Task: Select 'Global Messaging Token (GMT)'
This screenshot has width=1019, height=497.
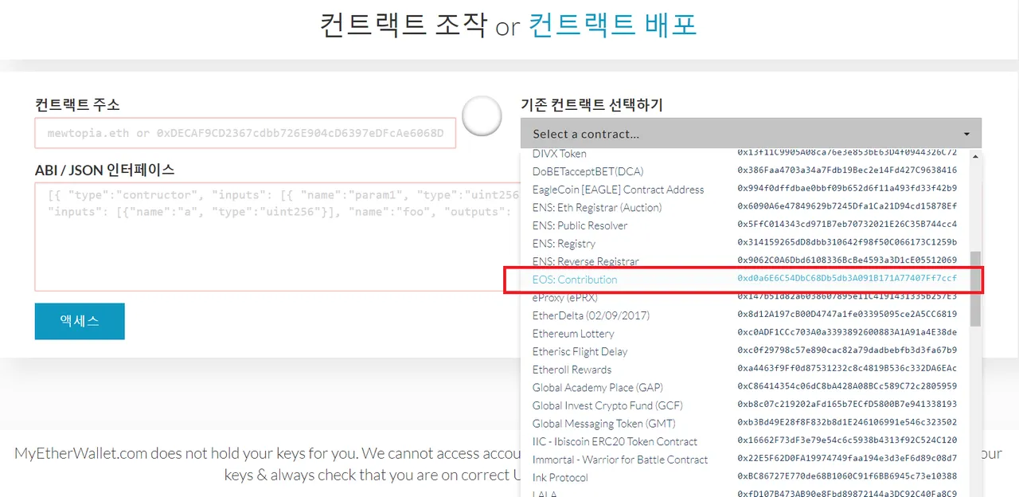Action: pos(744,423)
